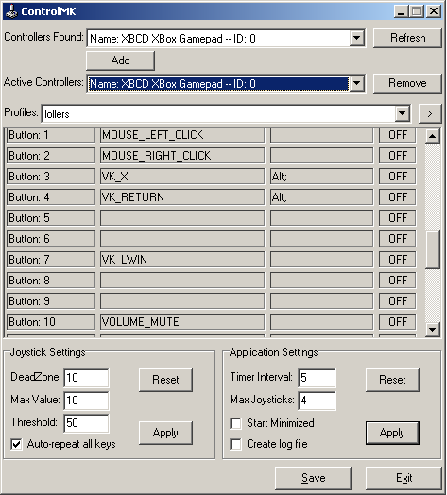Click the Alt; modifier field for Button 4
Viewport: 447px width, 495px height.
coord(321,197)
